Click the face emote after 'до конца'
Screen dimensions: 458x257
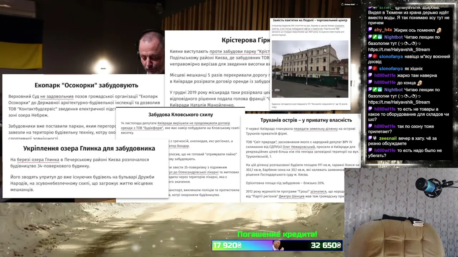pos(420,82)
